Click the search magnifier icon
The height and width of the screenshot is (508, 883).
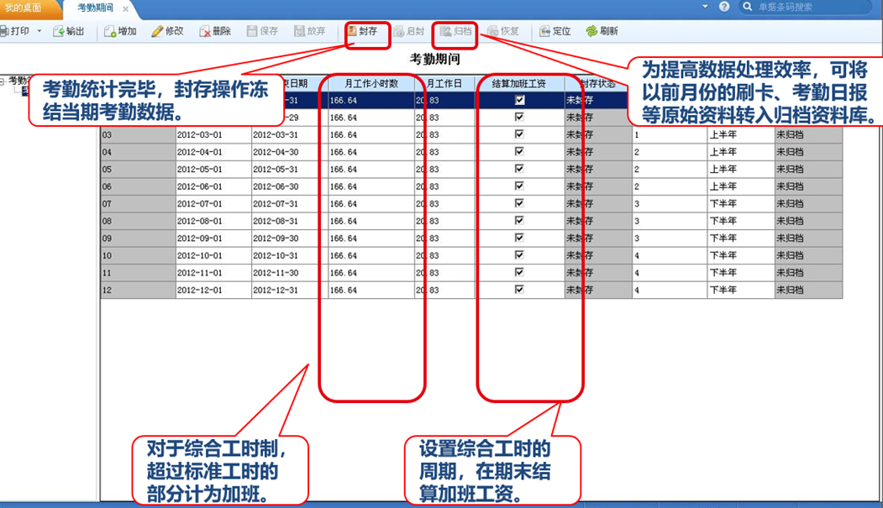[x=747, y=7]
